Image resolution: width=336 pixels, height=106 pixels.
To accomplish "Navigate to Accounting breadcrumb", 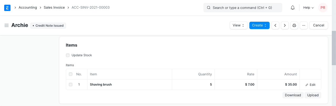I will click(x=28, y=8).
